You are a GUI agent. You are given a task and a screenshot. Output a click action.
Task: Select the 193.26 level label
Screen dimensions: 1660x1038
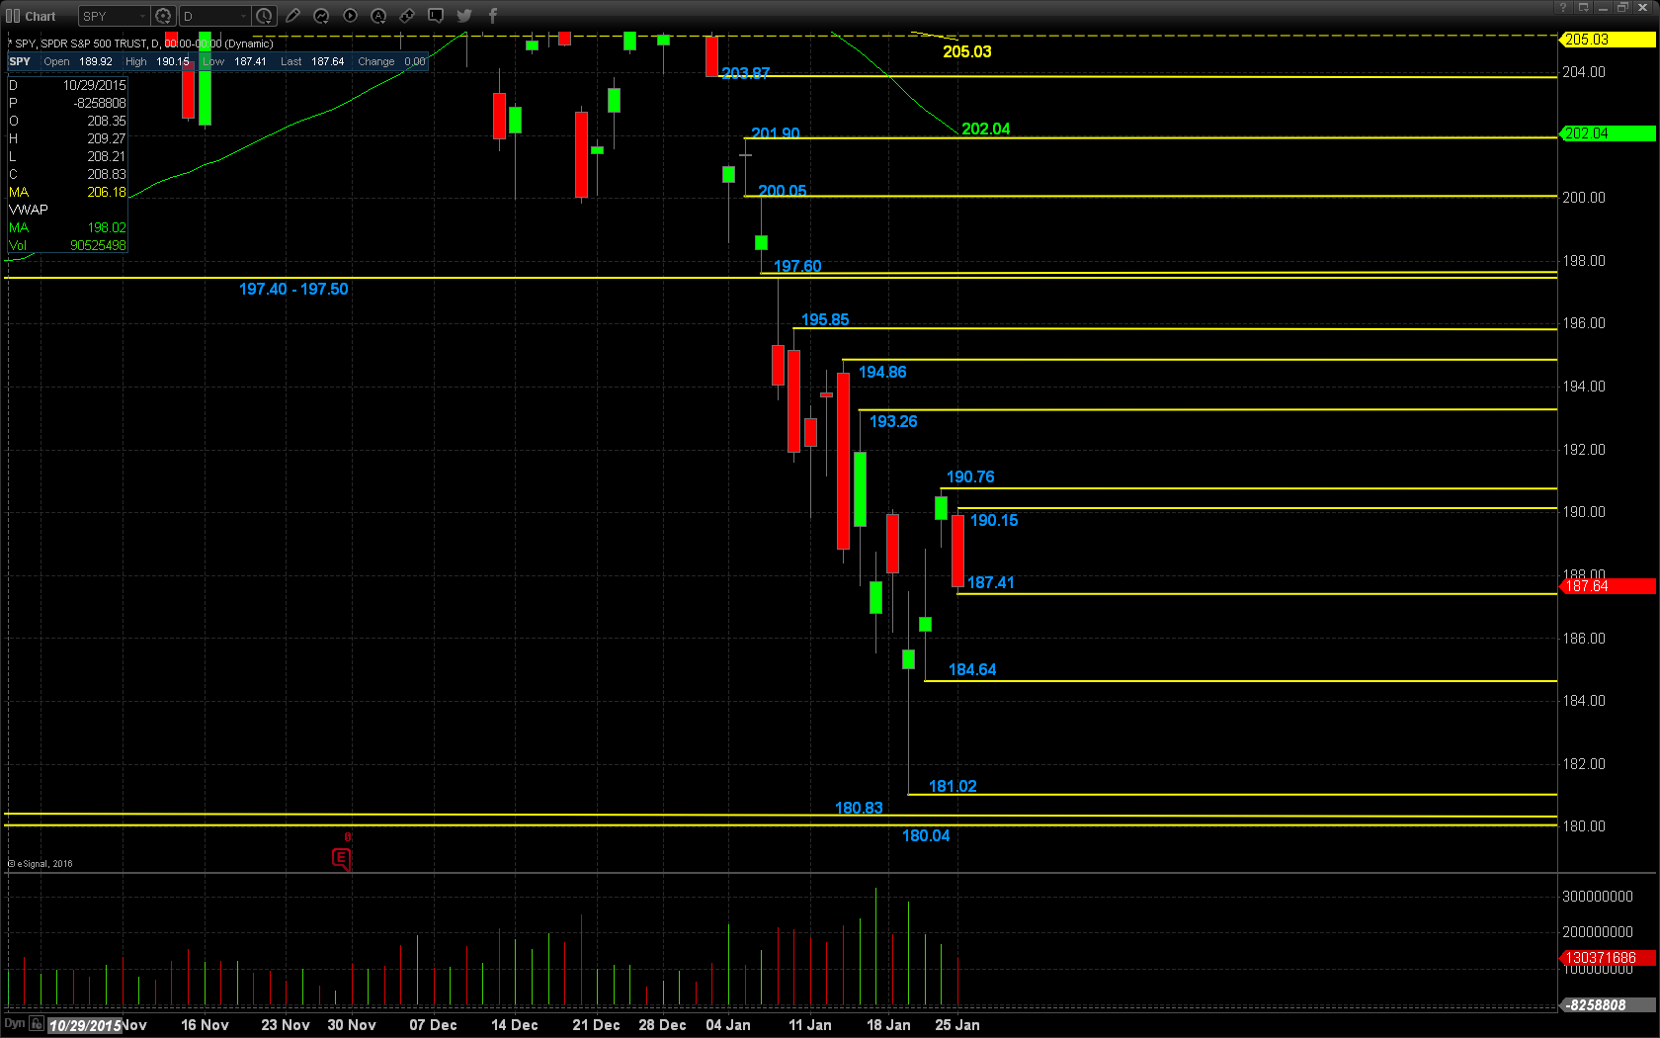pos(893,421)
